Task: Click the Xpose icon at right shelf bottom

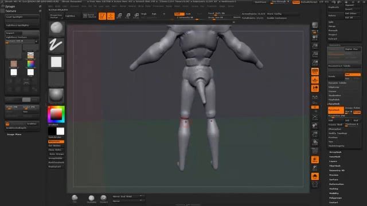Action: pos(315,185)
